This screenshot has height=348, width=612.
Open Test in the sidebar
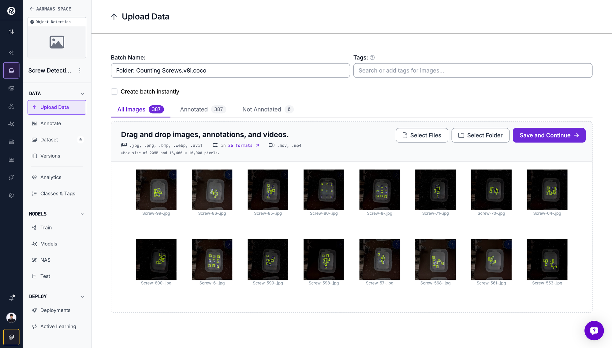tap(57, 276)
